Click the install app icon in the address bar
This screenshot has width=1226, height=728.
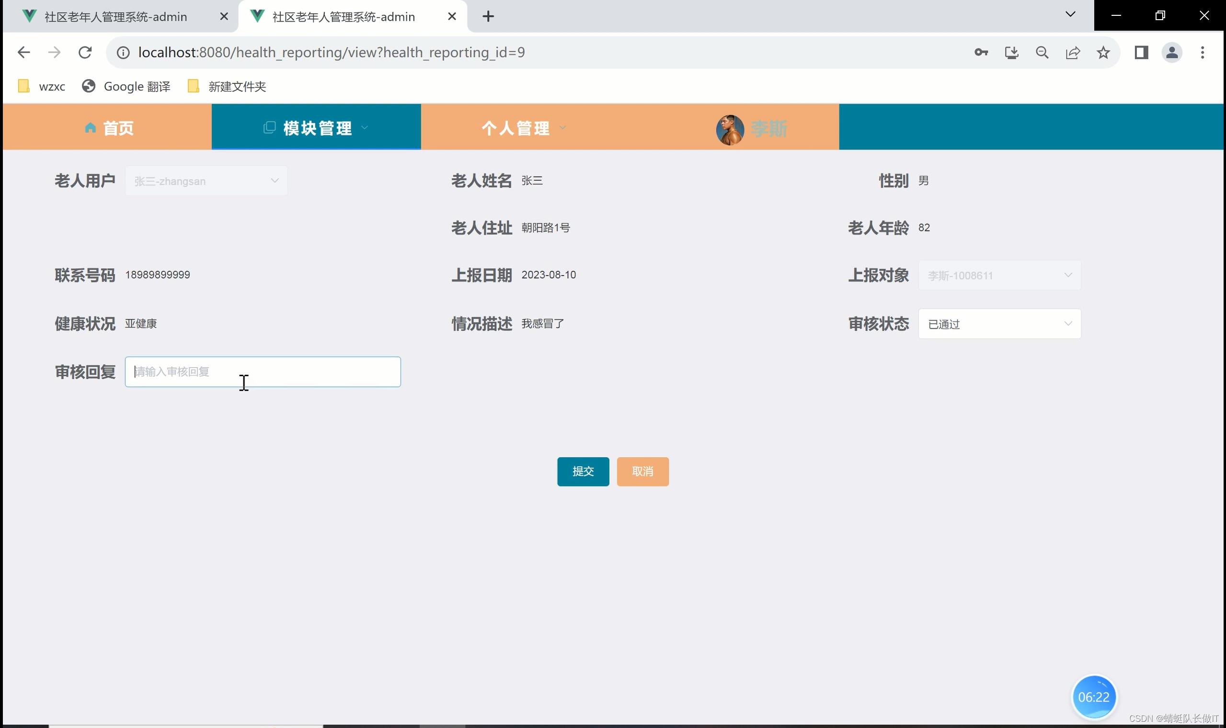coord(1011,53)
